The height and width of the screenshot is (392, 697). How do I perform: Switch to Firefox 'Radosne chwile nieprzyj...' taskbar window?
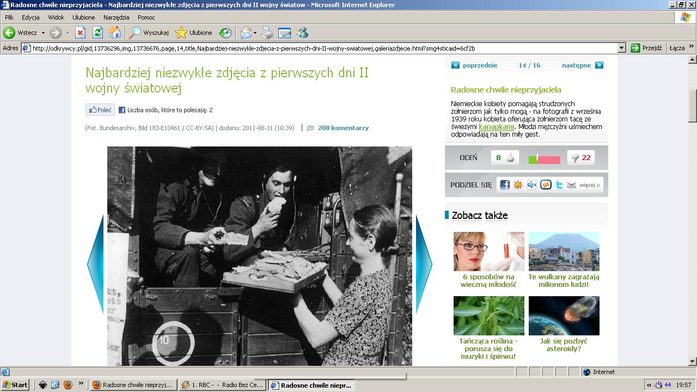[133, 385]
